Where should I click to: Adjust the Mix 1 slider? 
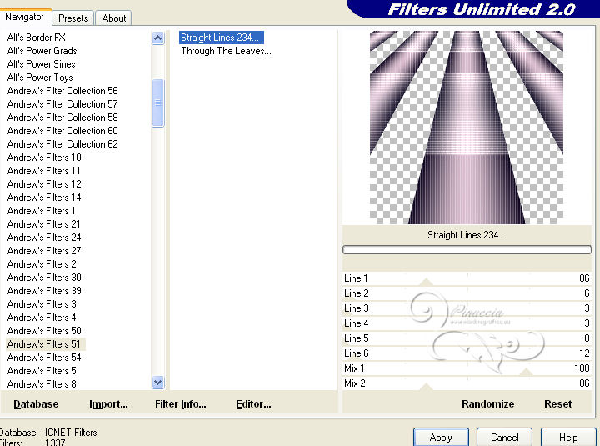(467, 368)
